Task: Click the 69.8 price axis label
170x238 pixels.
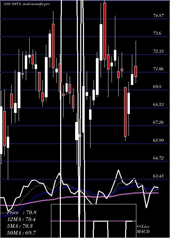Action: [x=157, y=87]
